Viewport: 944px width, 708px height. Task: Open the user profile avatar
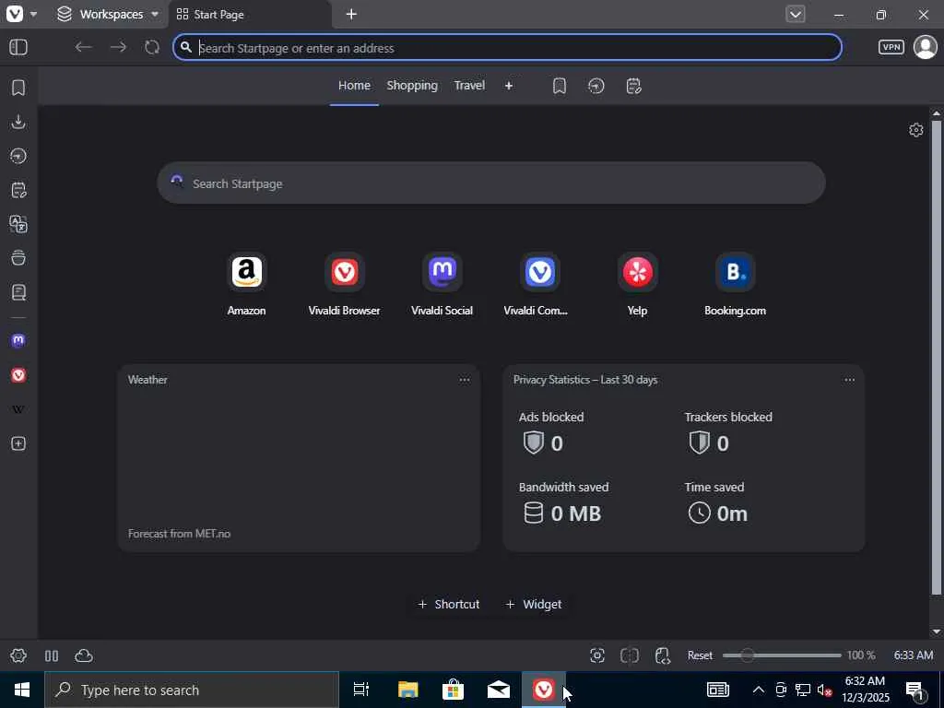926,47
